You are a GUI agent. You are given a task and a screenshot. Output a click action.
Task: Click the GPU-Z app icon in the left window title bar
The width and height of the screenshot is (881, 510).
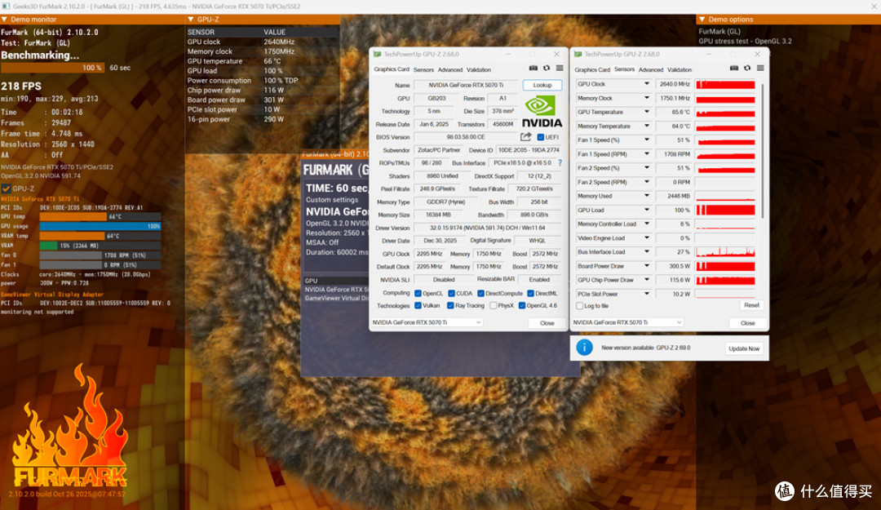coord(377,54)
